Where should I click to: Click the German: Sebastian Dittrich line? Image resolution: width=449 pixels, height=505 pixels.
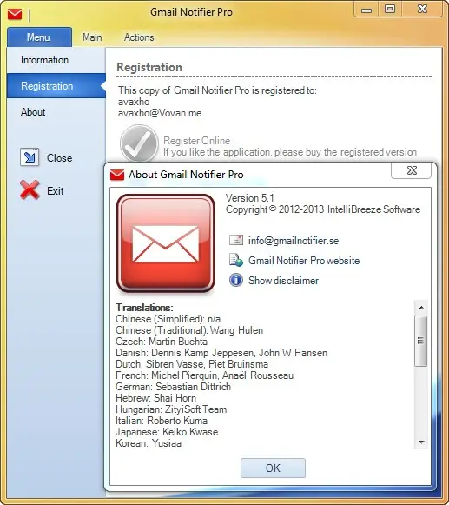coord(173,387)
